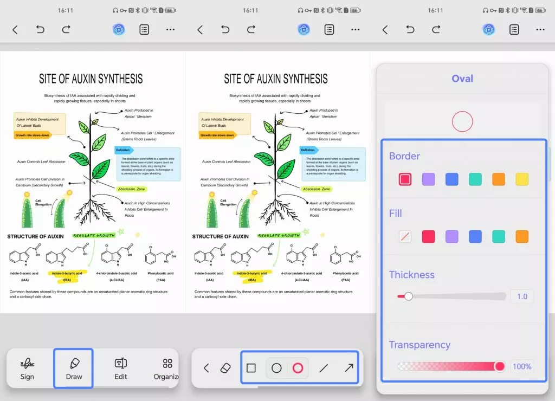Open the page list icon in the middle screen

point(329,29)
